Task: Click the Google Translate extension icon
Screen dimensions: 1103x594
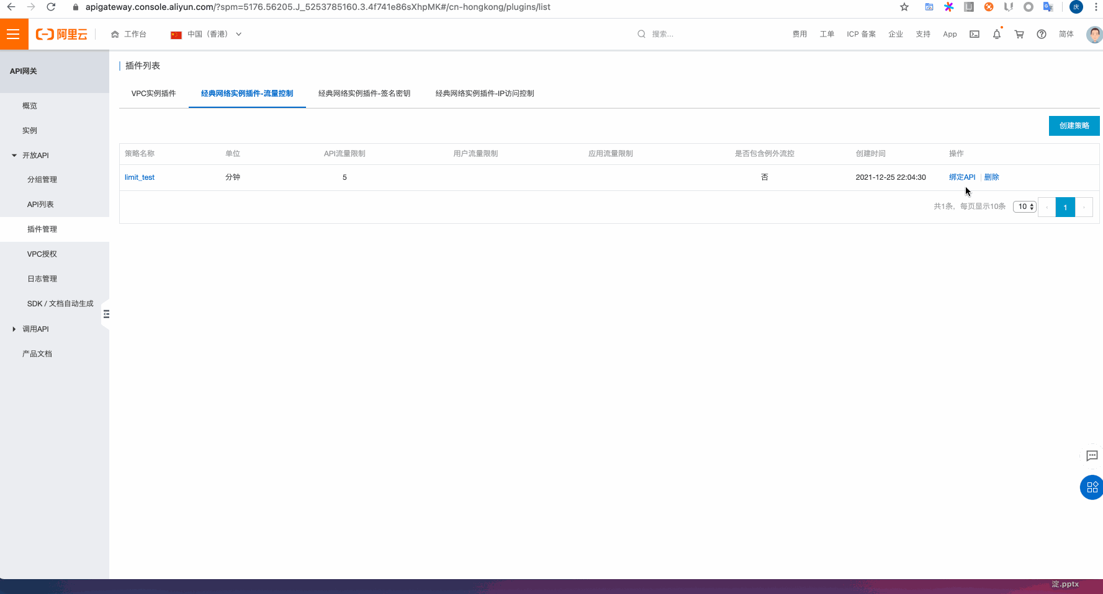Action: (x=1048, y=7)
